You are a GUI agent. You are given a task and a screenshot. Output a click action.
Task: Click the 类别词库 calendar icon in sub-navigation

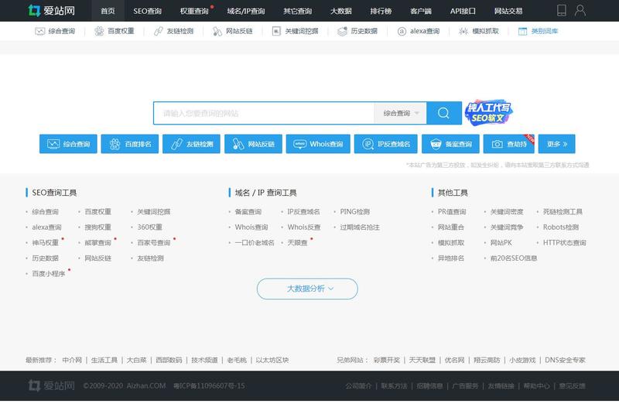coord(522,31)
